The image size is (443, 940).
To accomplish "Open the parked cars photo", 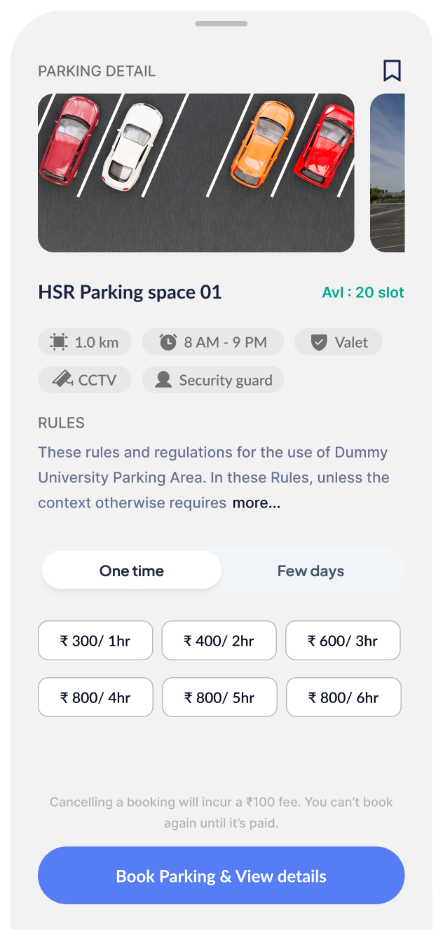I will pos(196,173).
